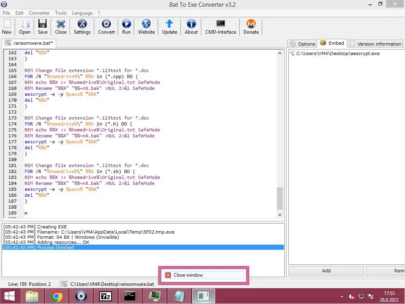The image size is (405, 304).
Task: Choose Close window from the popup
Action: click(204, 275)
